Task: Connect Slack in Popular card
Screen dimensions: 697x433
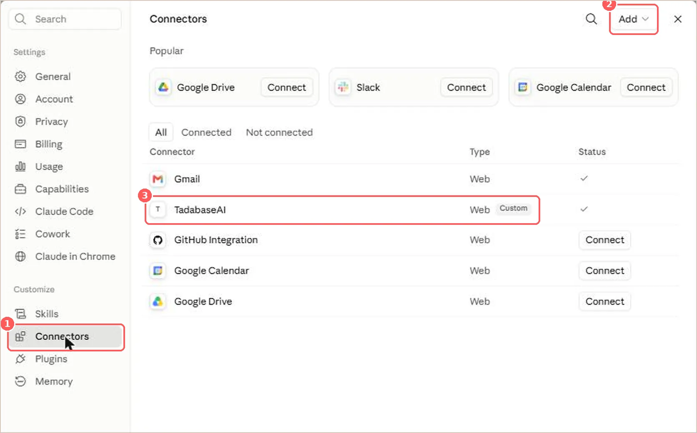Action: 466,87
